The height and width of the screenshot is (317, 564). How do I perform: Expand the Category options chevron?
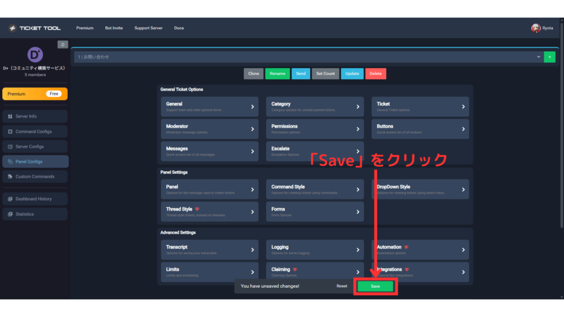pyautogui.click(x=358, y=107)
